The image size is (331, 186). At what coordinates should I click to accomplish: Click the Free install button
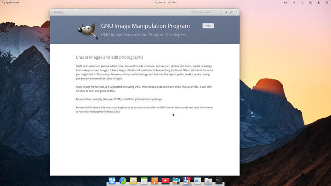point(208,26)
